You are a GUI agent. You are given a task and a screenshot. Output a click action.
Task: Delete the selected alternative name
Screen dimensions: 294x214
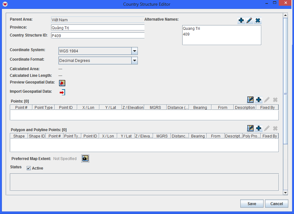click(258, 21)
